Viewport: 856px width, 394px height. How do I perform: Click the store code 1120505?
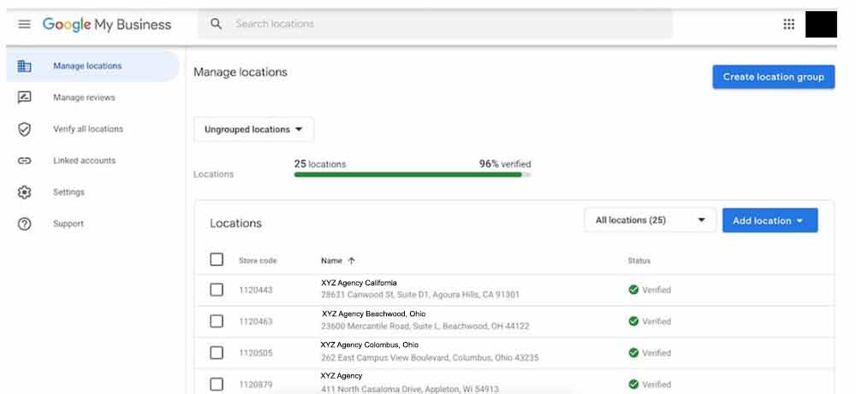pos(255,353)
